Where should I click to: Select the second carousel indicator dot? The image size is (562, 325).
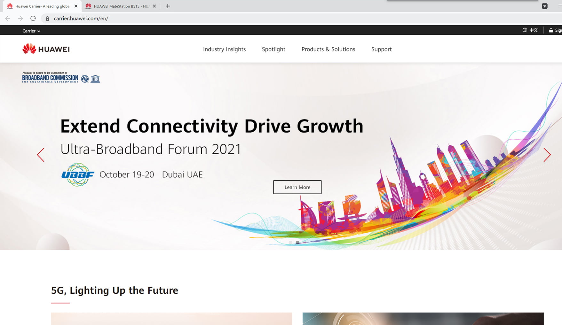297,243
